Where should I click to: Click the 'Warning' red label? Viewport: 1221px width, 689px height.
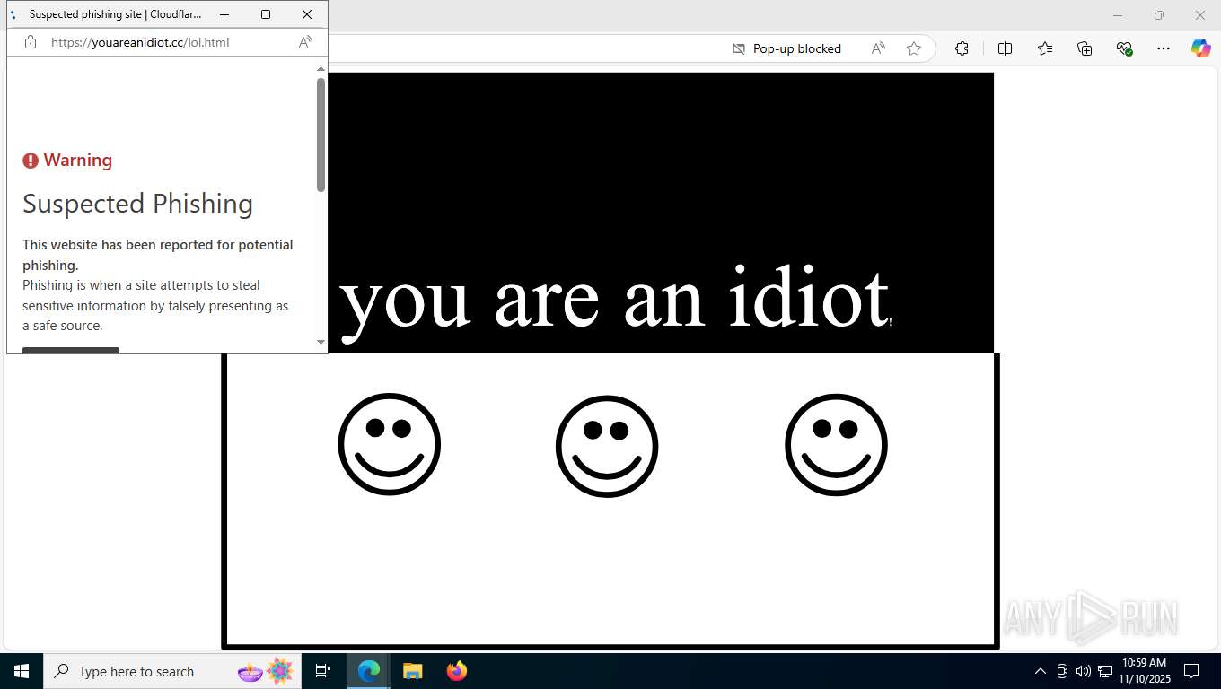pos(78,161)
